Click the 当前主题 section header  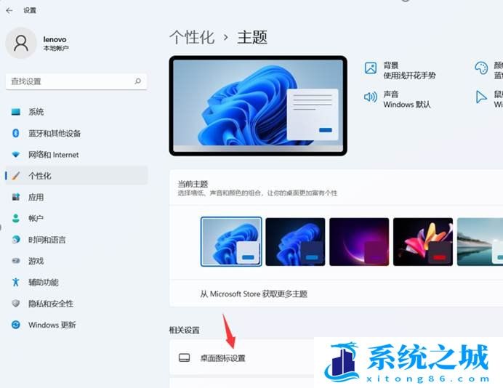[x=193, y=184]
